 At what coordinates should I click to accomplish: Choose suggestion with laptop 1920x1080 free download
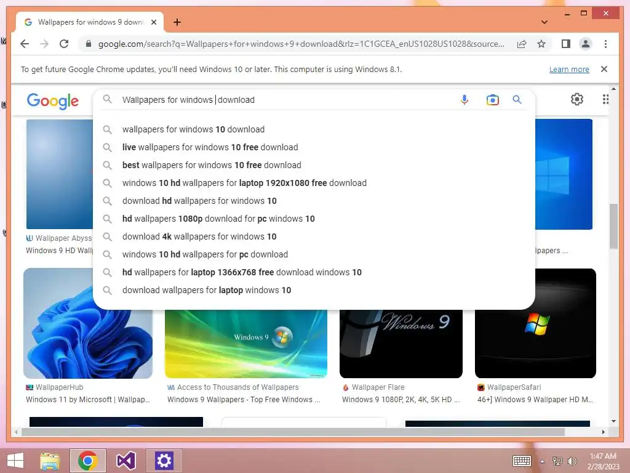pos(244,183)
